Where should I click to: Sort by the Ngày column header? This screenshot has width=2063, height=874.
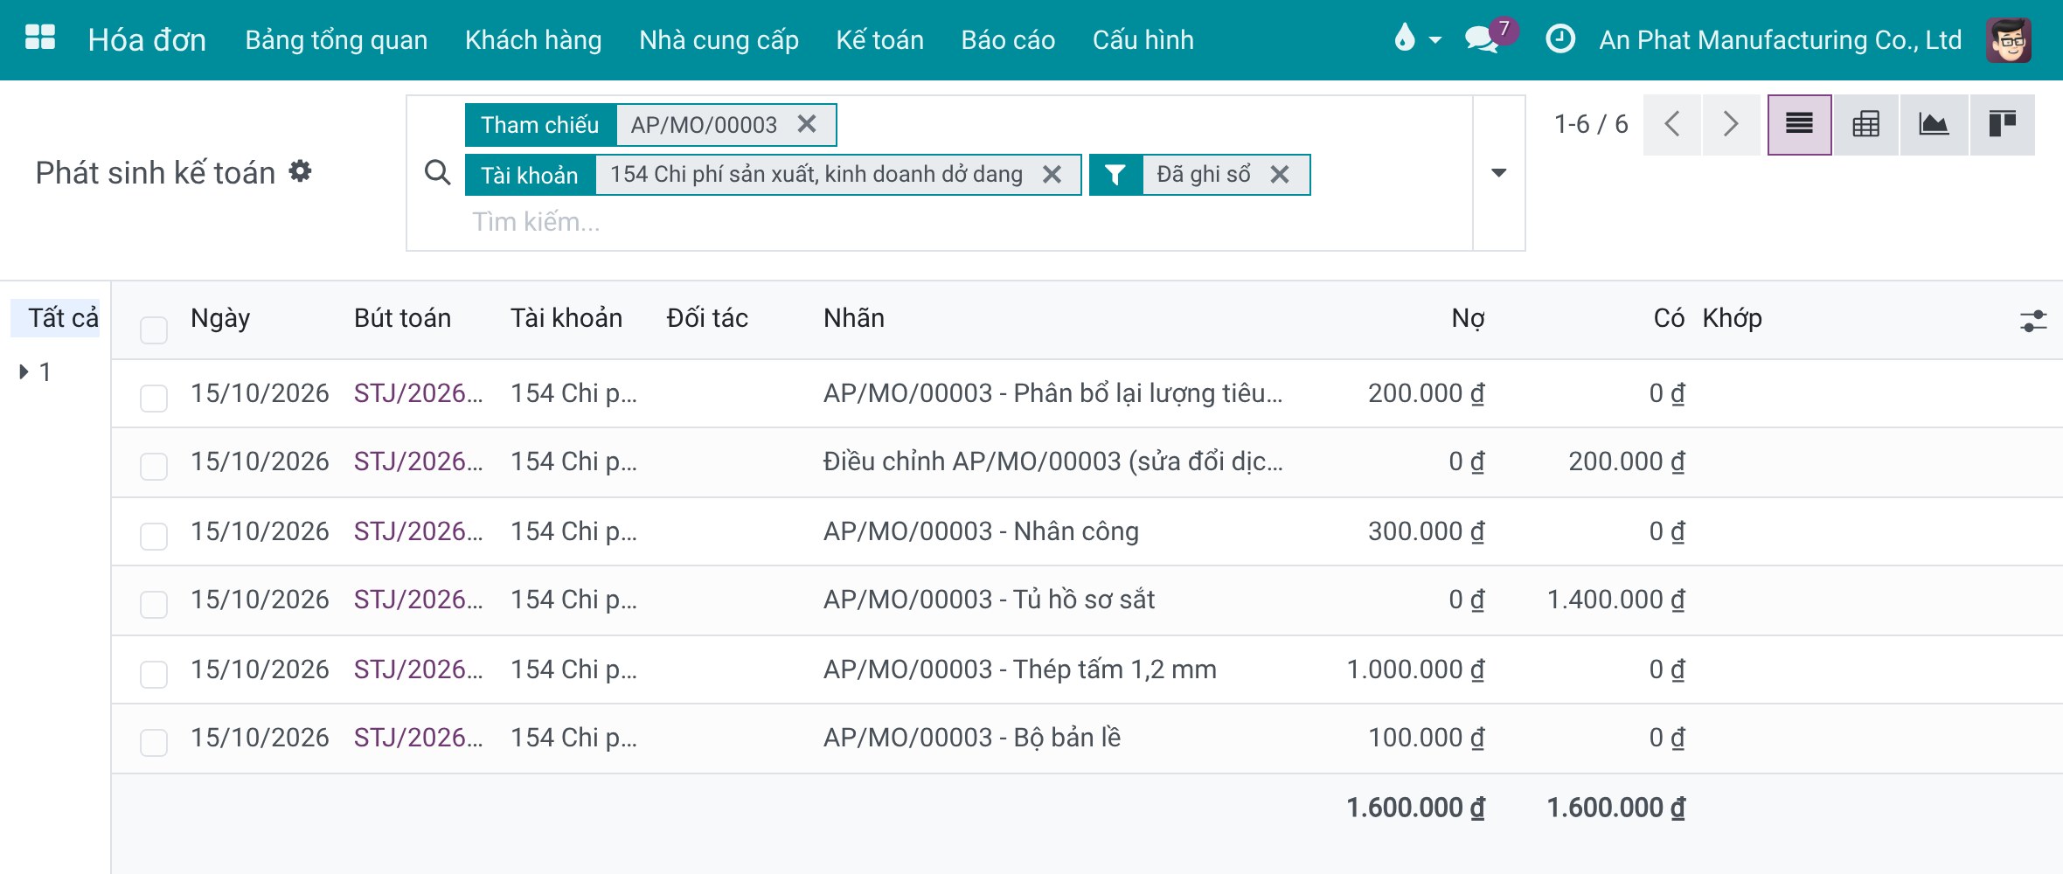point(220,318)
